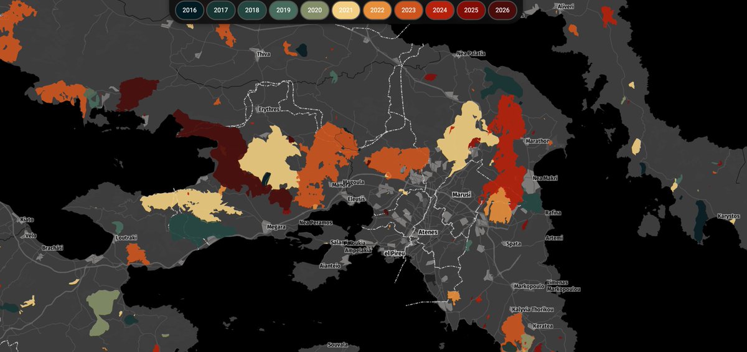This screenshot has height=352, width=747.
Task: Toggle the 2018 year filter
Action: [252, 10]
